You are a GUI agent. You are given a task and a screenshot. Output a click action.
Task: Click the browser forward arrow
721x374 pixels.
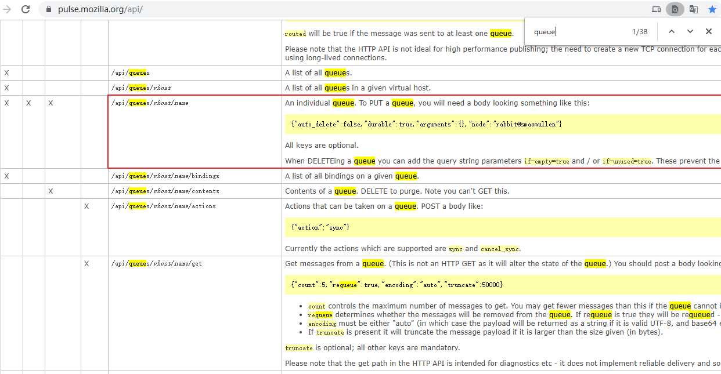(7, 9)
